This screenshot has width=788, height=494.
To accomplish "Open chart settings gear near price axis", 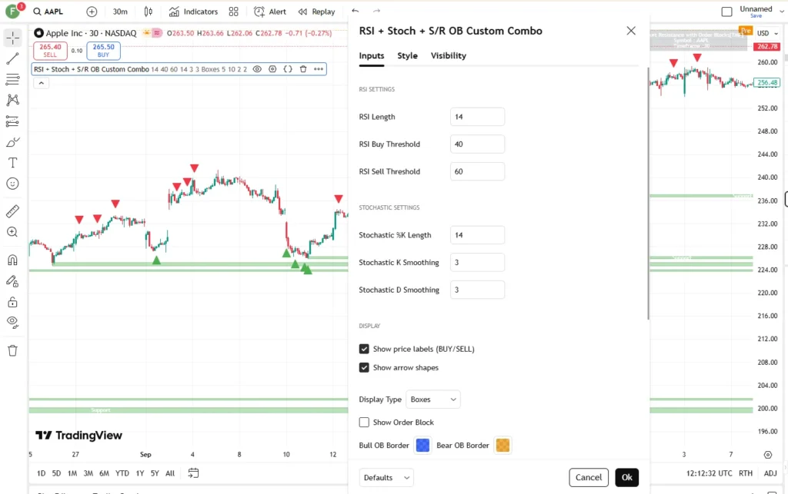I will [768, 455].
